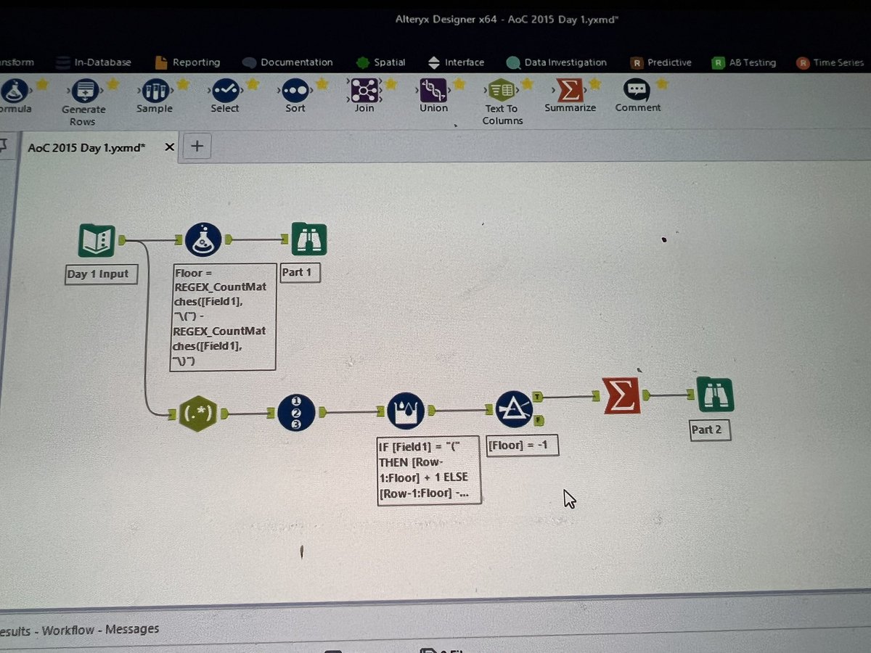Click favorite star next to Comment tool
The height and width of the screenshot is (653, 871).
pos(661,84)
